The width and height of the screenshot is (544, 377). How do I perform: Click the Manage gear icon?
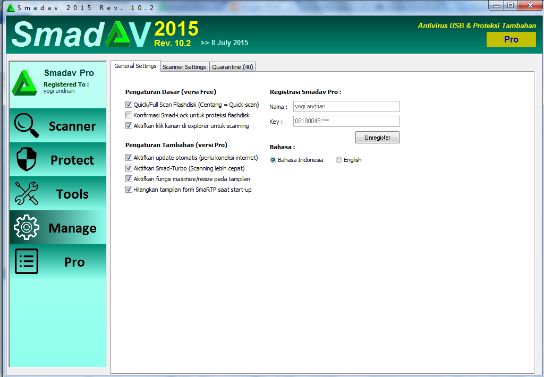pyautogui.click(x=27, y=227)
